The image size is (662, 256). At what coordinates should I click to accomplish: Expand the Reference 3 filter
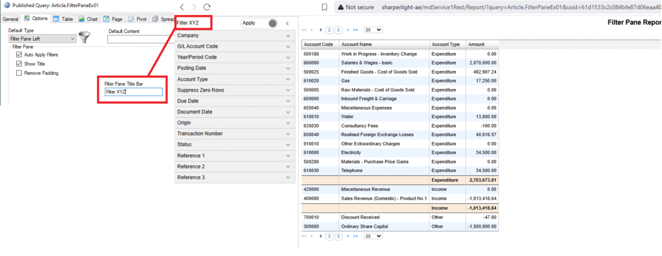coord(235,177)
